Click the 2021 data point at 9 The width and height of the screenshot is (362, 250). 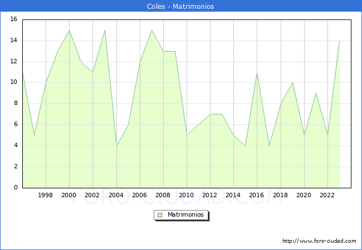click(316, 93)
